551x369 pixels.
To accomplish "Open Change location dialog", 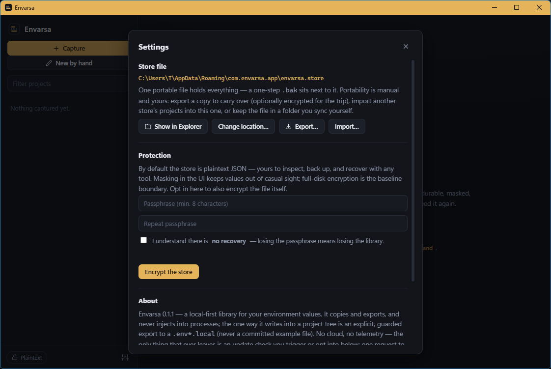I will coord(243,126).
